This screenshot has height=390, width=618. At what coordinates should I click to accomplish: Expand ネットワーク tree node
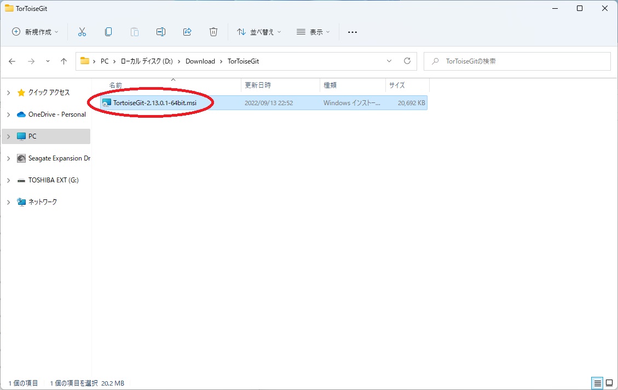coord(9,202)
